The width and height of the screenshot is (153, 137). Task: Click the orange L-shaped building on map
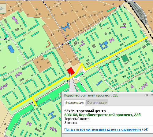[48, 44]
